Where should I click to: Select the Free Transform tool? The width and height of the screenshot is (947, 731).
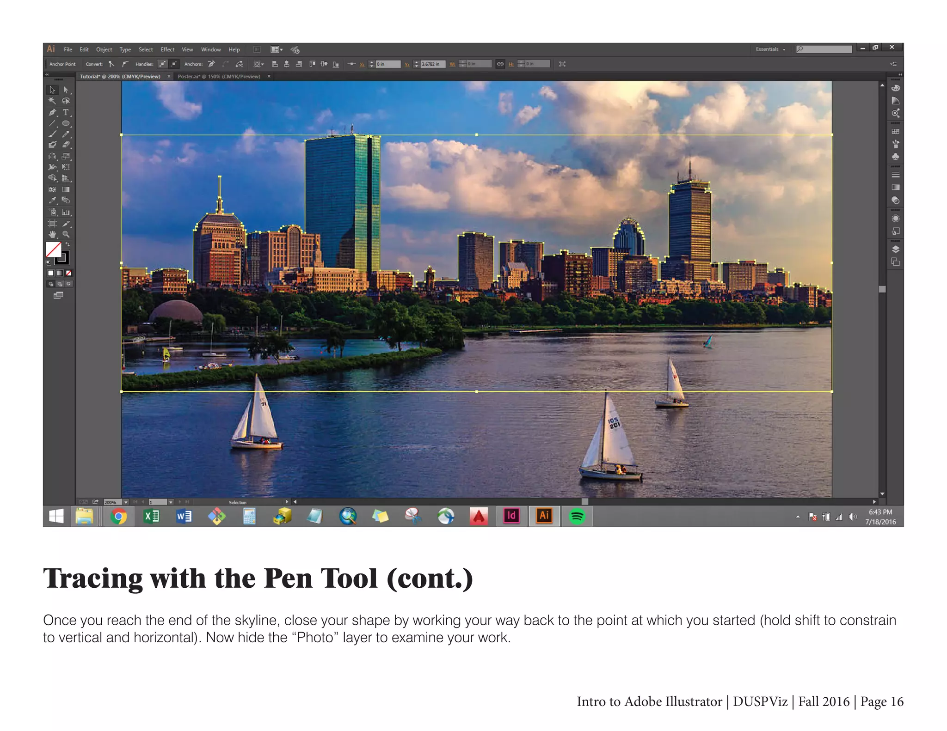(66, 167)
